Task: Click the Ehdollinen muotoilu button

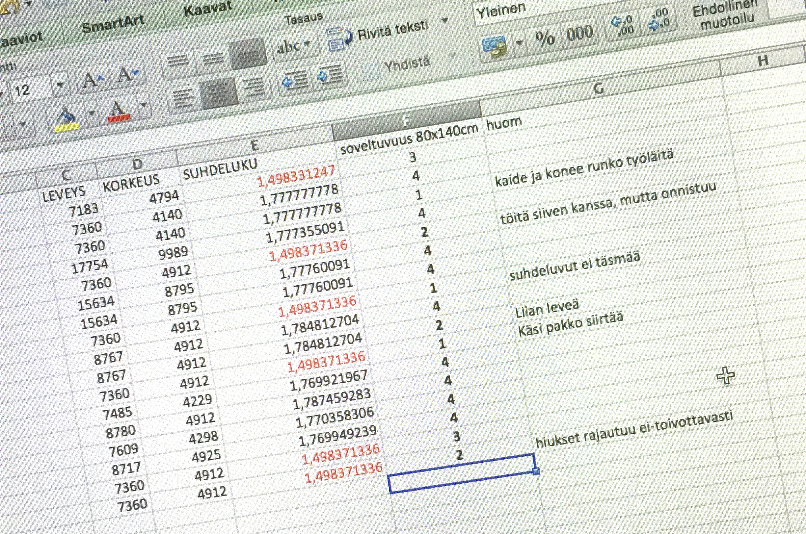Action: click(x=726, y=16)
